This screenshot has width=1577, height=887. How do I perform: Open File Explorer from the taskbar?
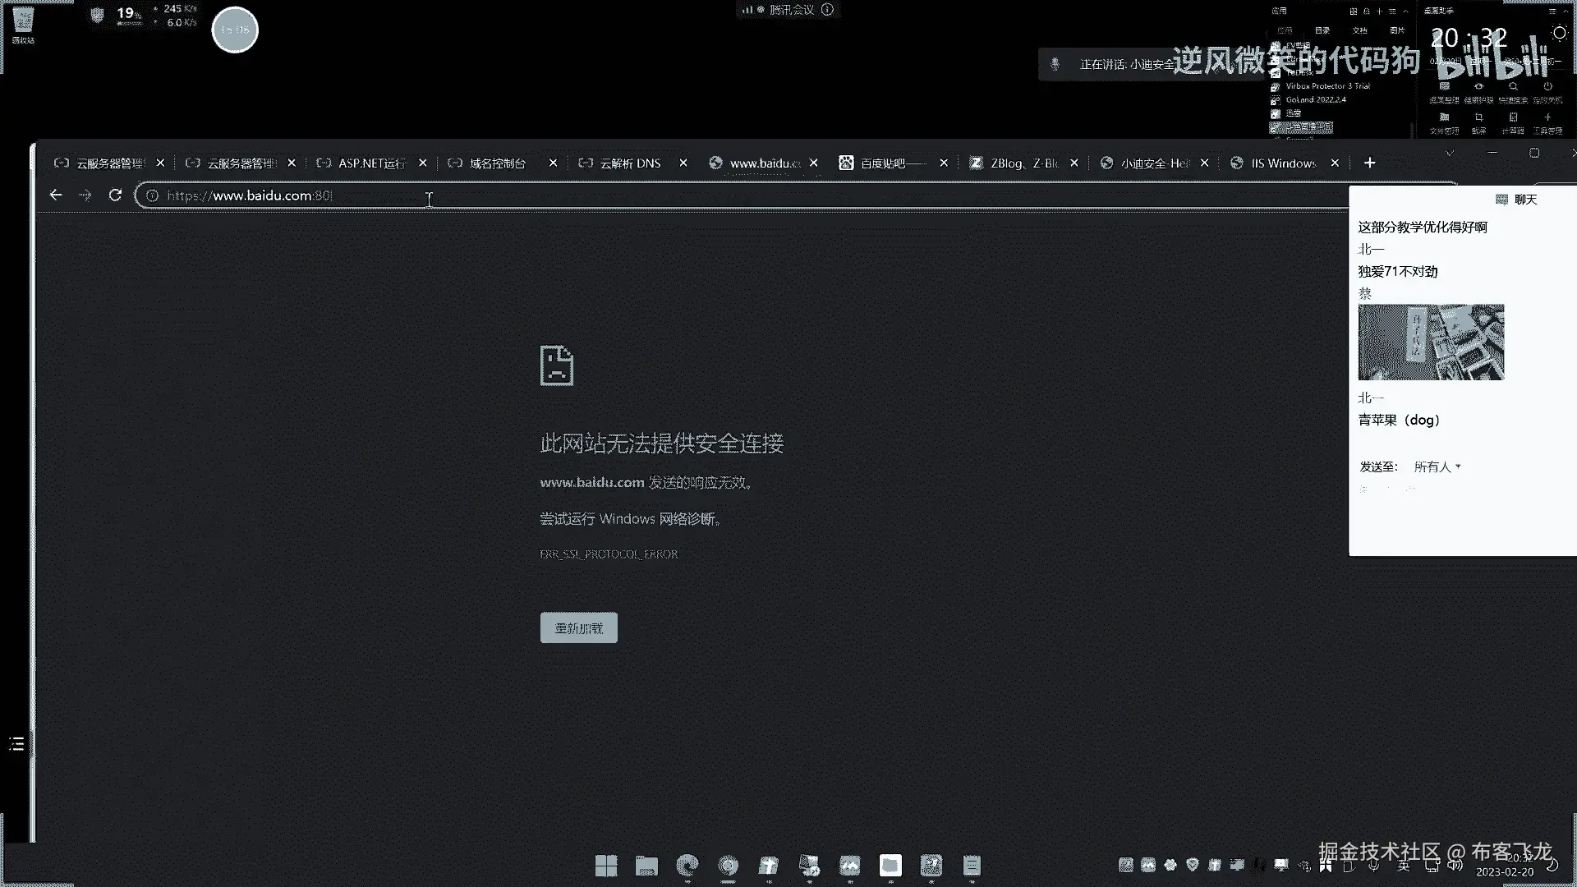pos(646,866)
